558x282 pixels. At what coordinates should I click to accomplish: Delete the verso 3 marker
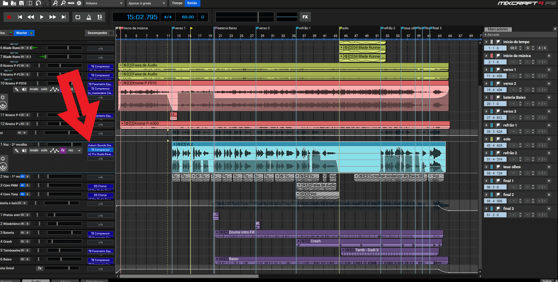tap(549, 111)
